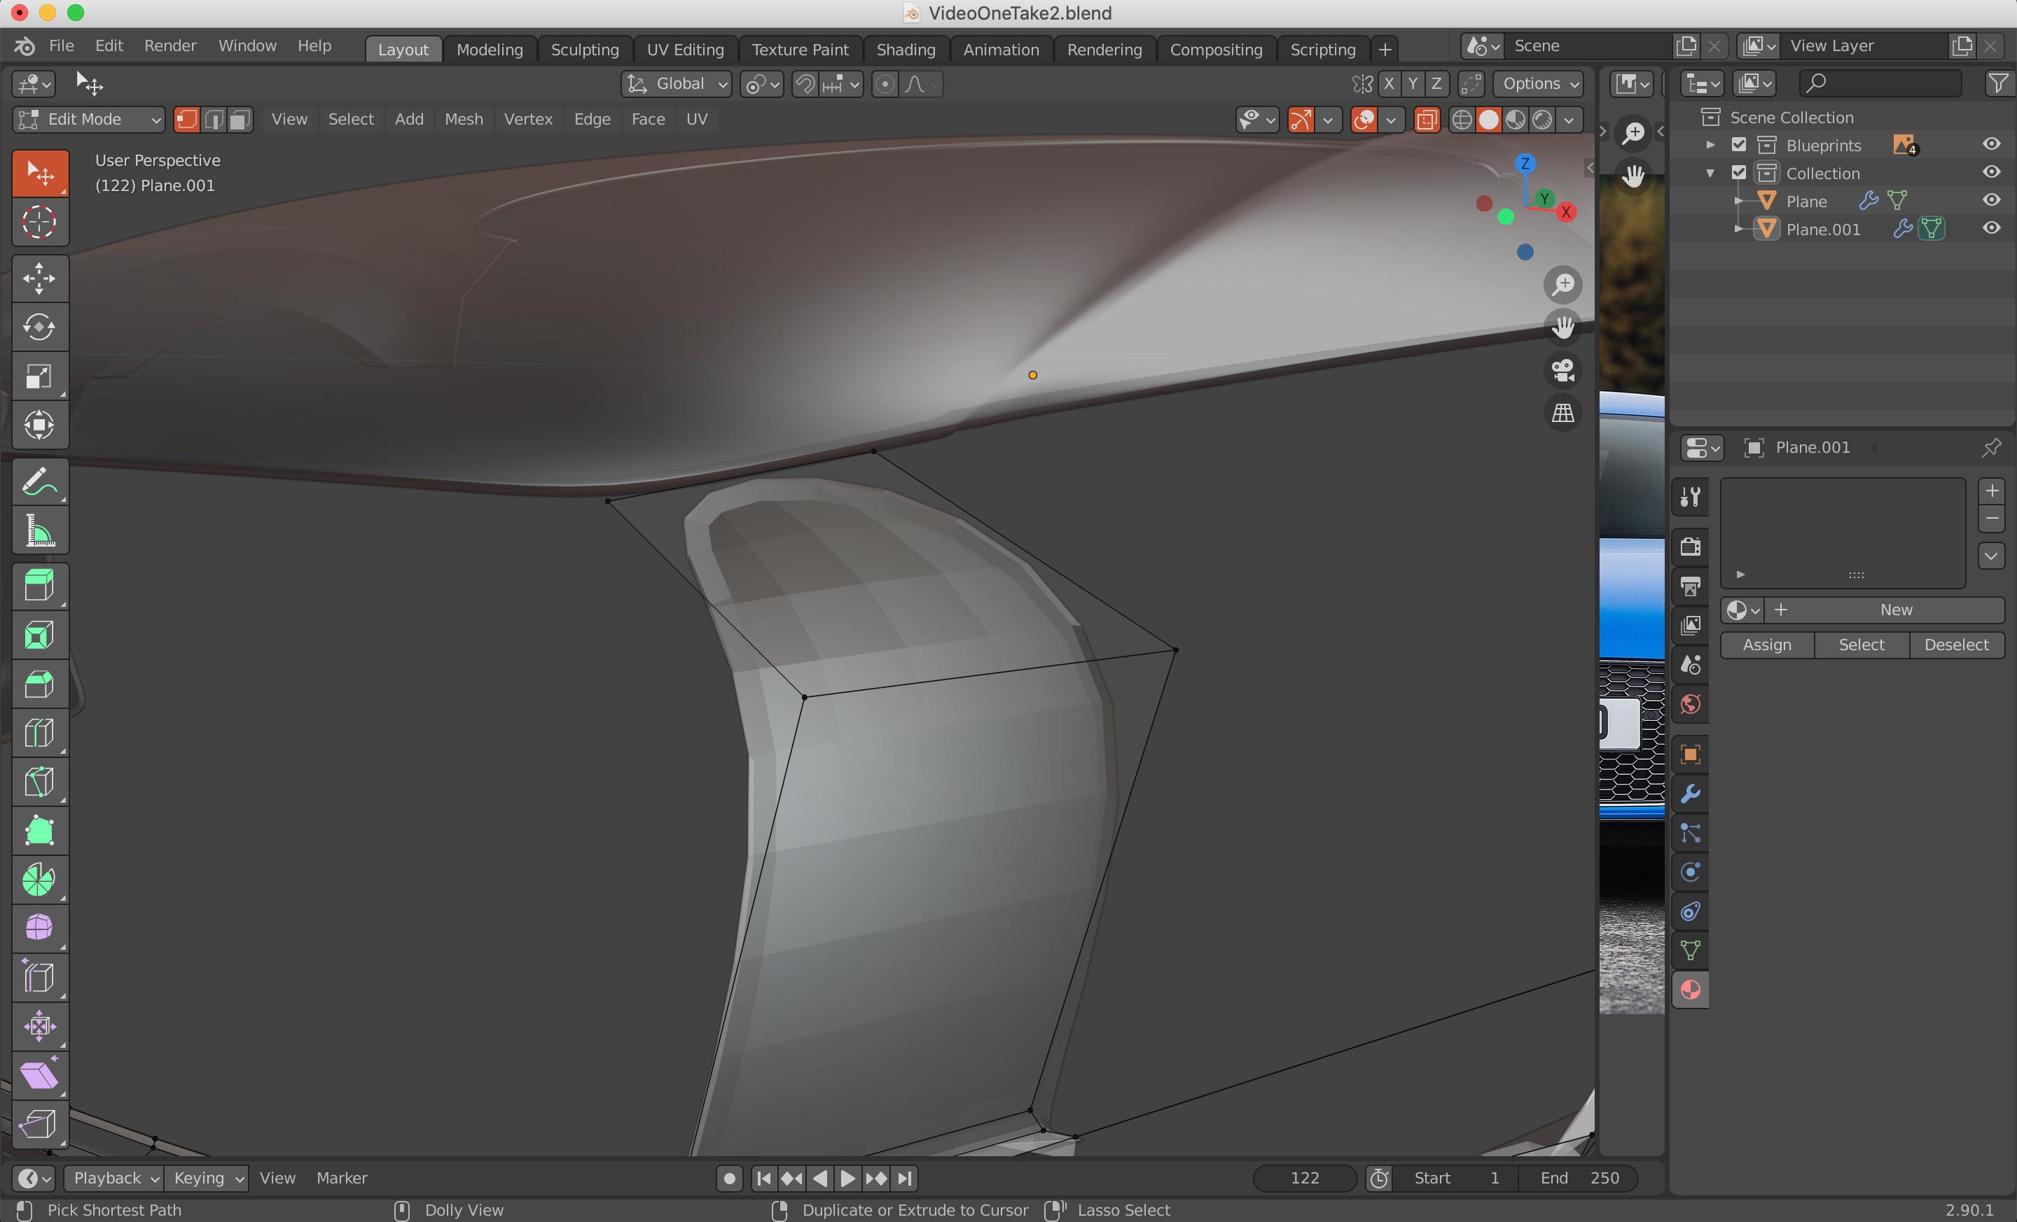Screen dimensions: 2017x1222
Task: Switch to the Shading workspace tab
Action: coord(906,49)
